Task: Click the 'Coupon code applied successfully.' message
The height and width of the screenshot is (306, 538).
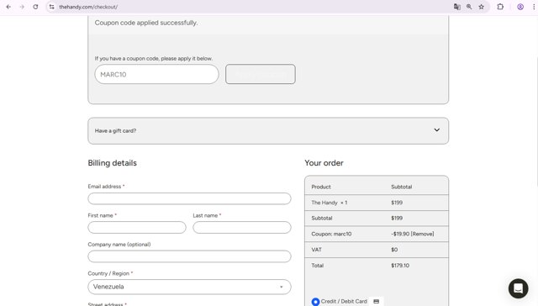Action: tap(146, 23)
